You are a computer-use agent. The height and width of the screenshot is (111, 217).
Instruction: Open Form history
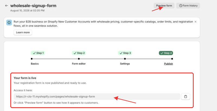tap(188, 6)
